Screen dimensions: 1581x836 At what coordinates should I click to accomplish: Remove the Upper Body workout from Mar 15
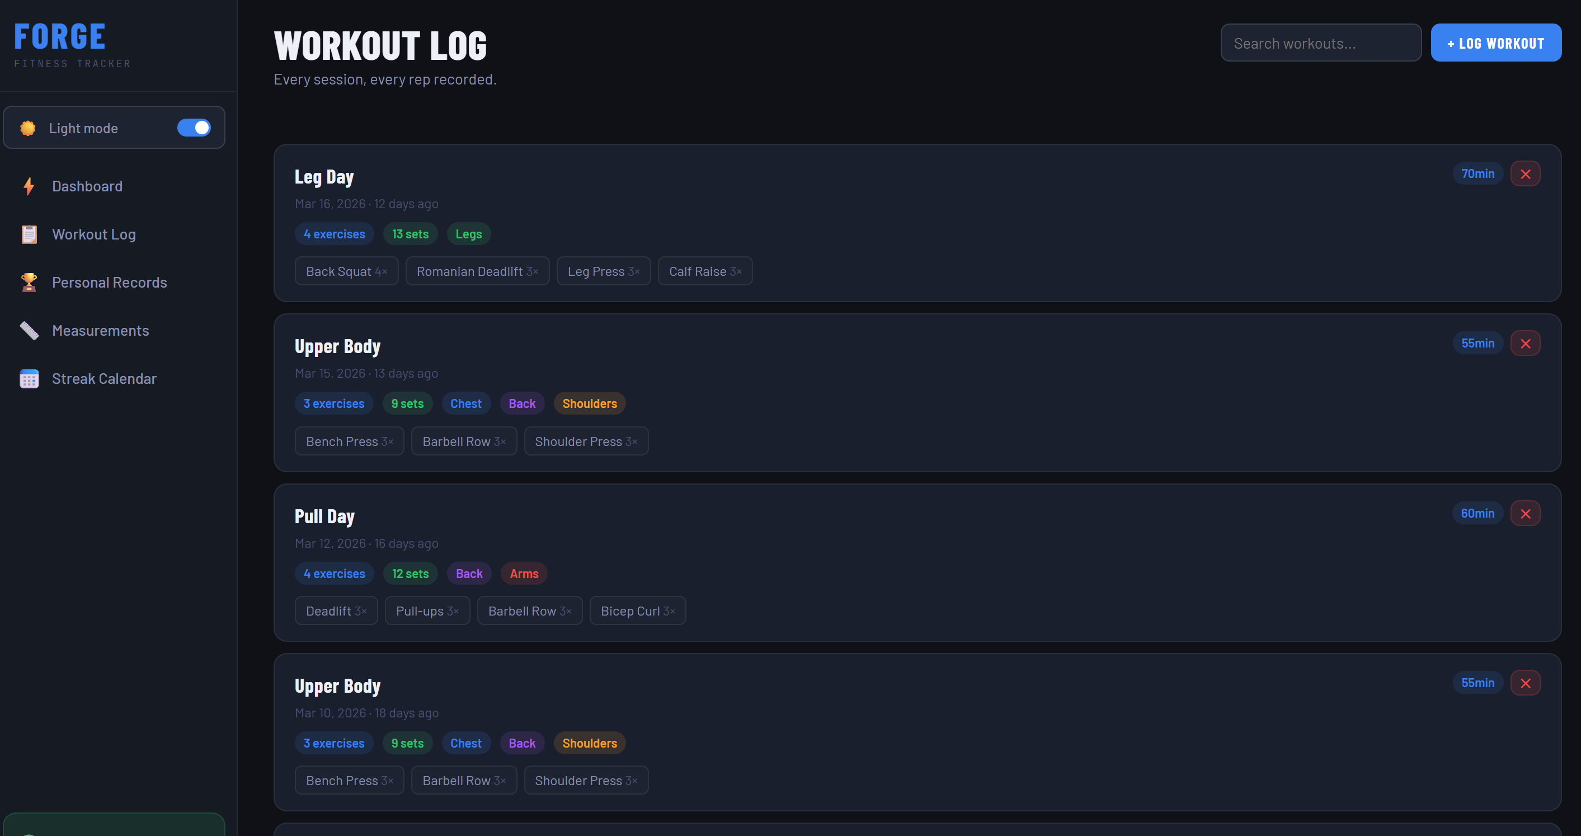pyautogui.click(x=1526, y=343)
